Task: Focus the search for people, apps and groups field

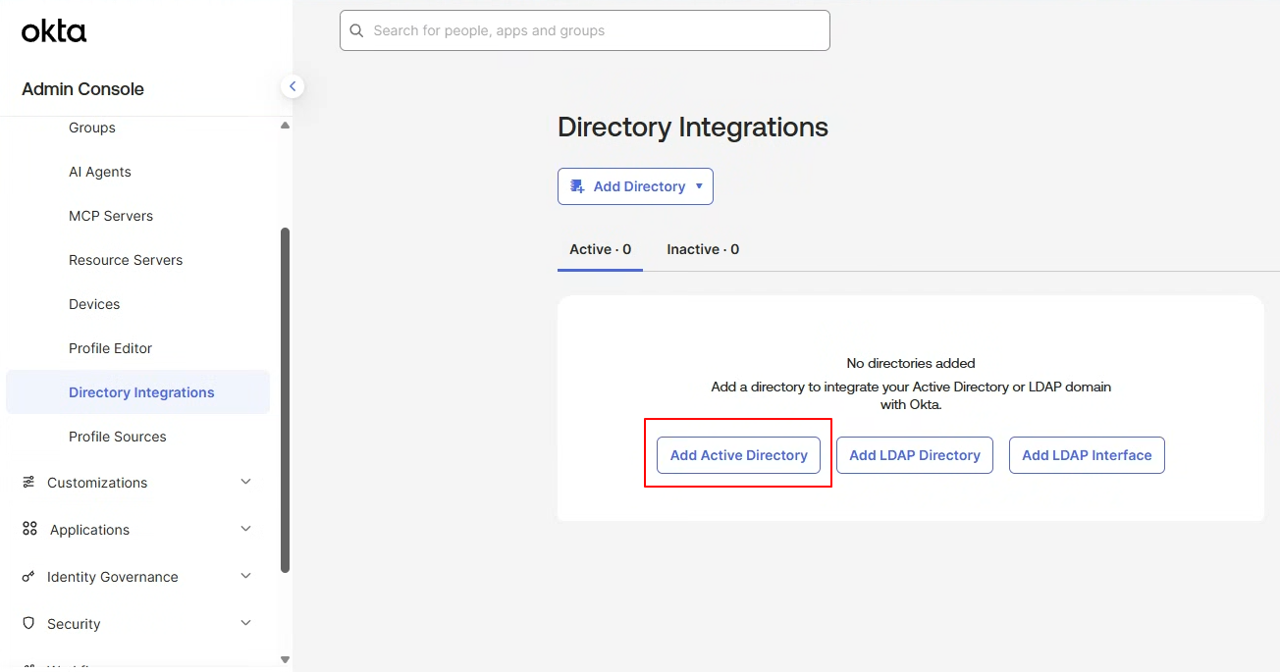Action: coord(585,30)
